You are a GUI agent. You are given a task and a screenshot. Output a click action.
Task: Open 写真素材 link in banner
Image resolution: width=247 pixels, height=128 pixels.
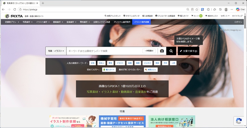pyautogui.click(x=92, y=92)
